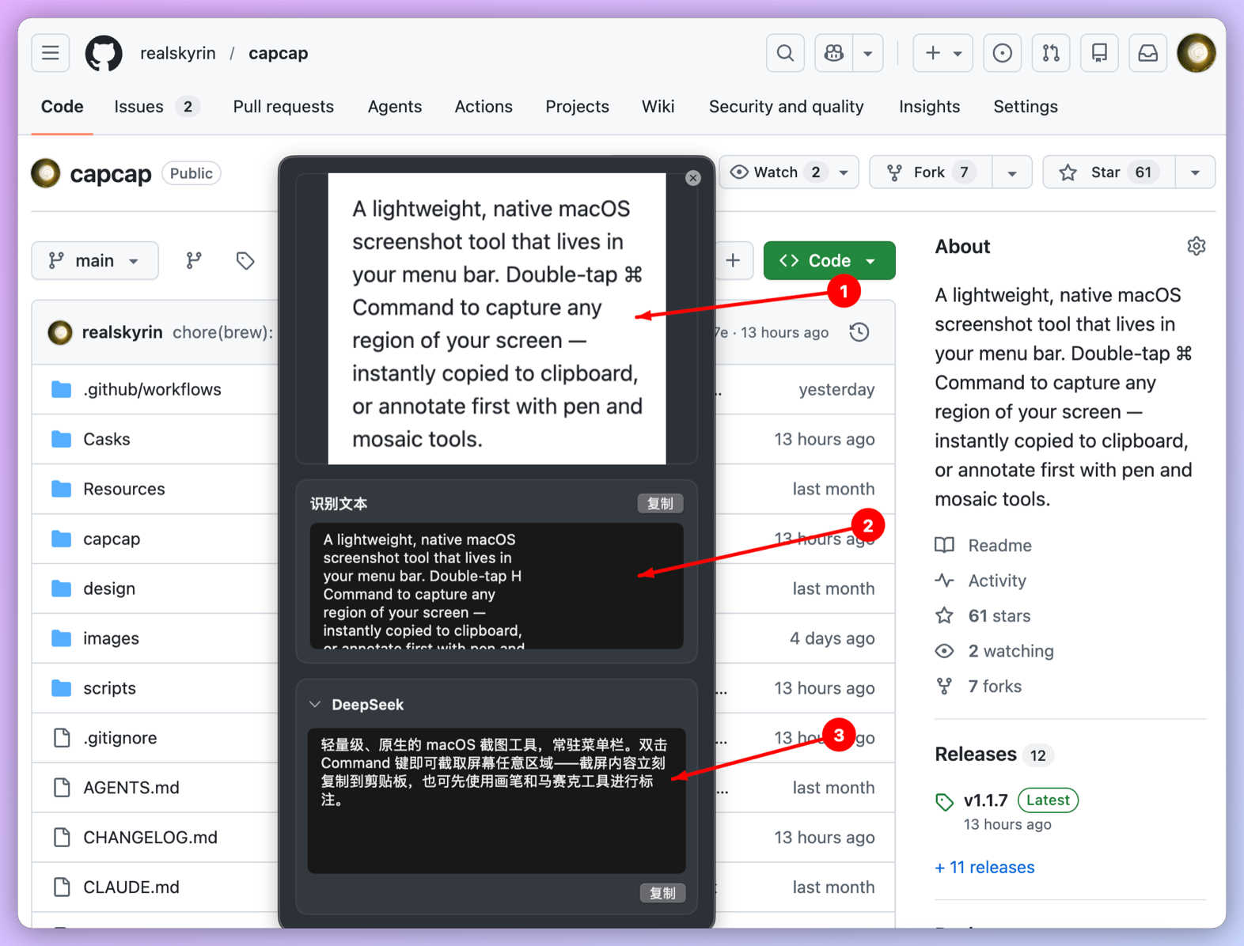Open the hamburger navigation menu
The image size is (1244, 946).
tap(51, 53)
